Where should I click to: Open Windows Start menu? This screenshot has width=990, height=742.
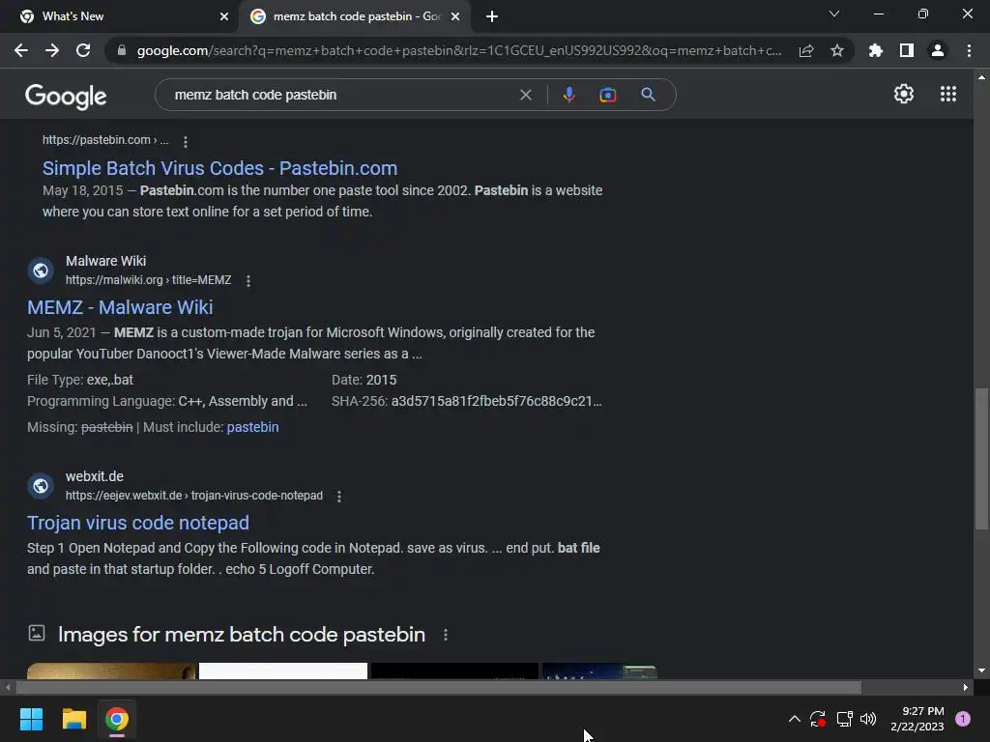coord(31,719)
